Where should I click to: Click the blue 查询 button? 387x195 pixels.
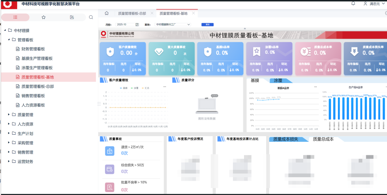(x=207, y=25)
